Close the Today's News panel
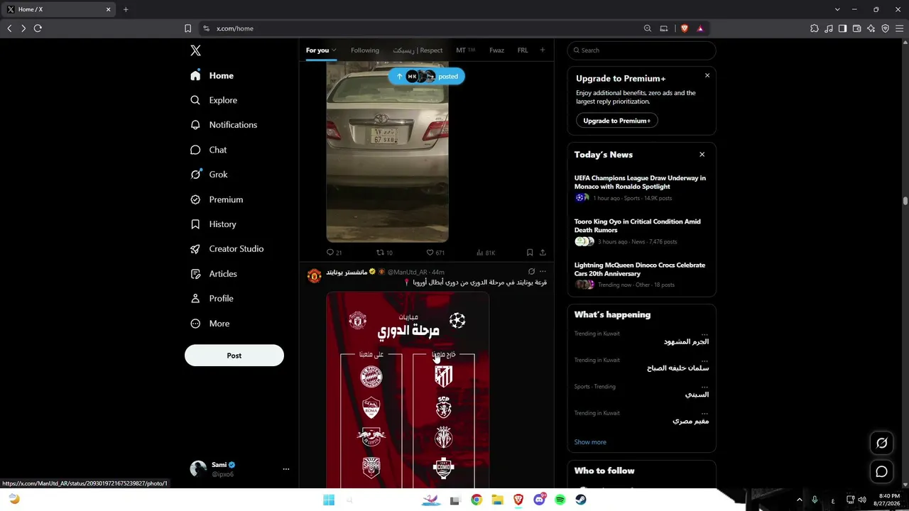 point(702,155)
